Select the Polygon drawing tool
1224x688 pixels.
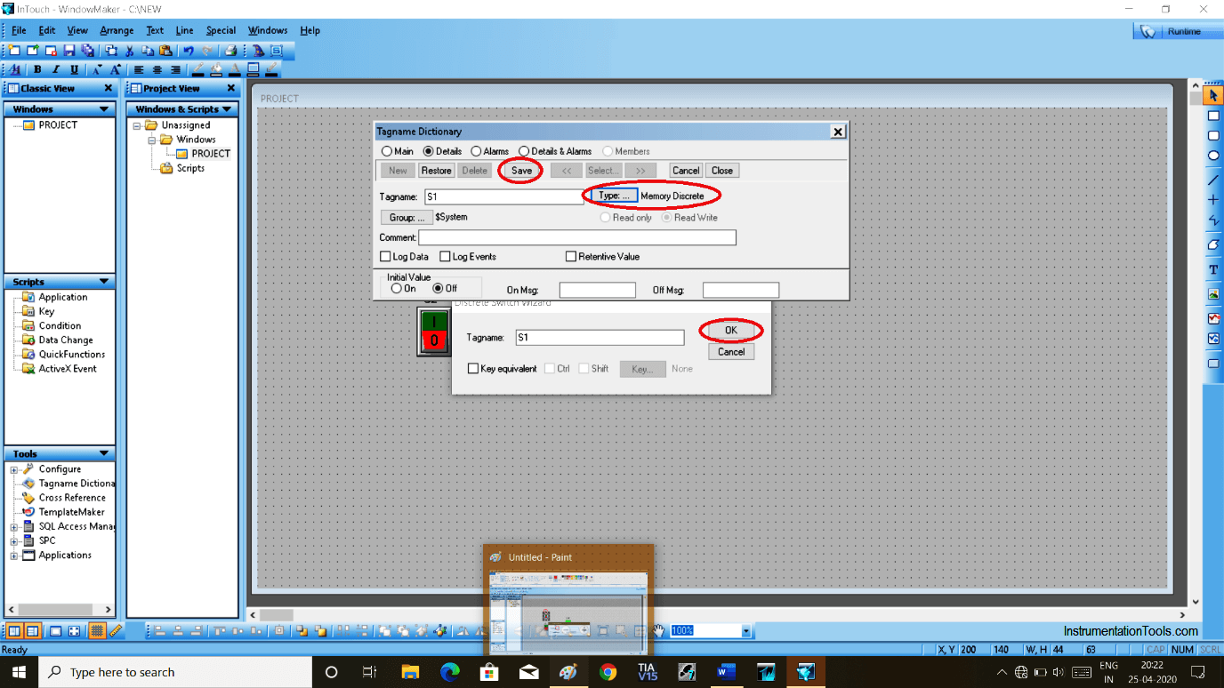[x=1213, y=244]
